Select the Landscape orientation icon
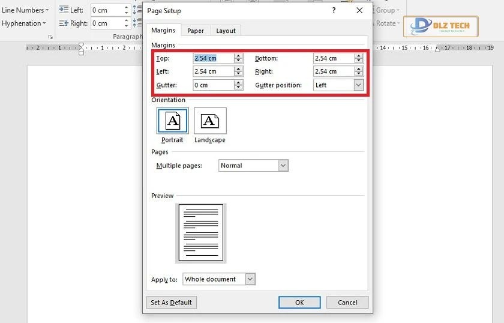504x323 pixels. coord(210,121)
